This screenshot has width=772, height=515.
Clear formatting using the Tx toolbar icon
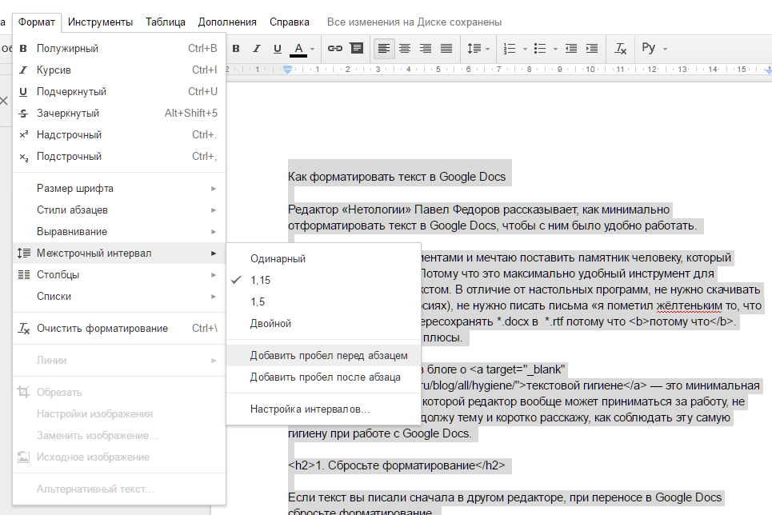[x=620, y=48]
